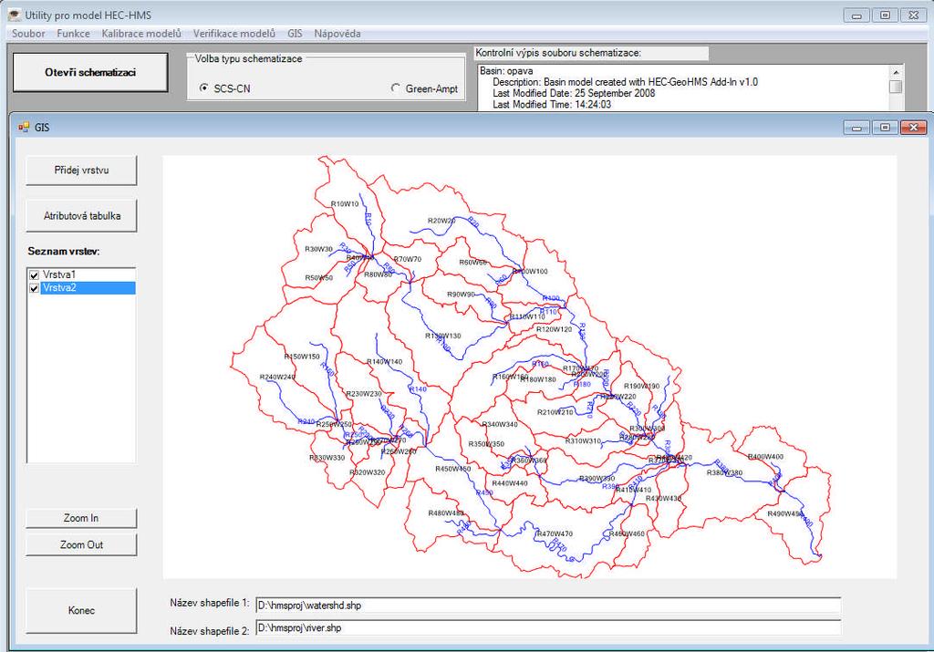The image size is (934, 652).
Task: Click the R20W20 watershed label on map
Action: pos(441,221)
